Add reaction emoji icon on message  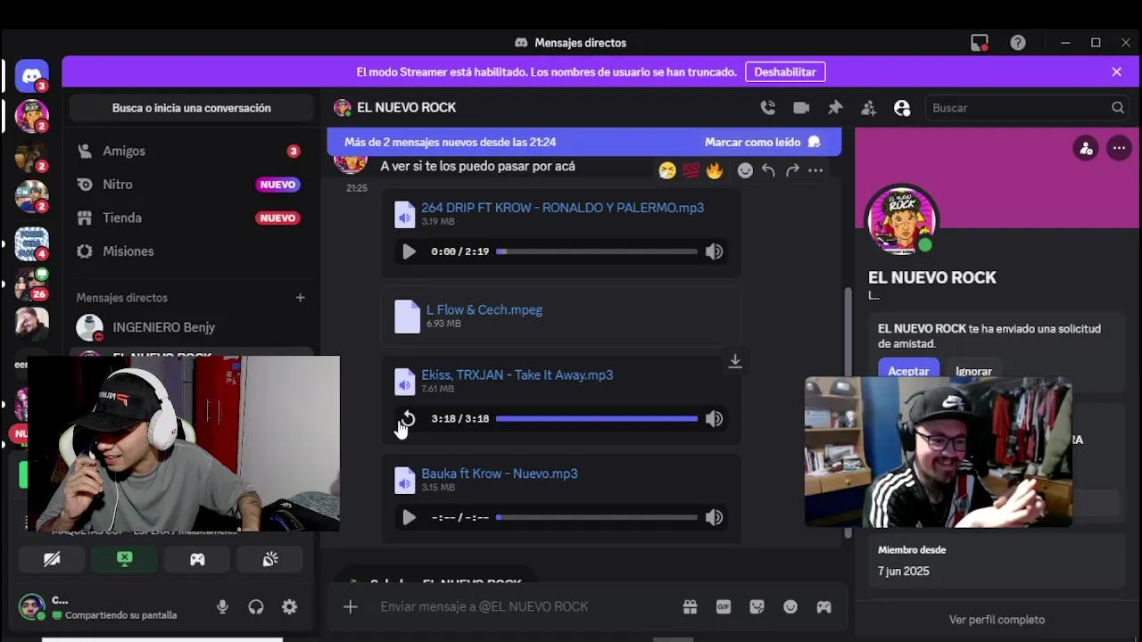coord(745,170)
